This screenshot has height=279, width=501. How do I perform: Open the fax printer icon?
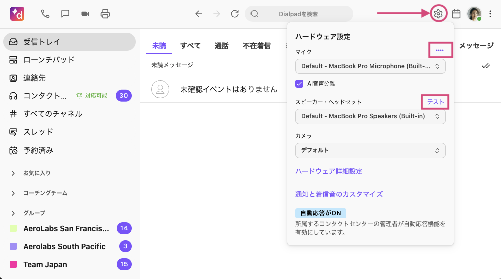[105, 14]
